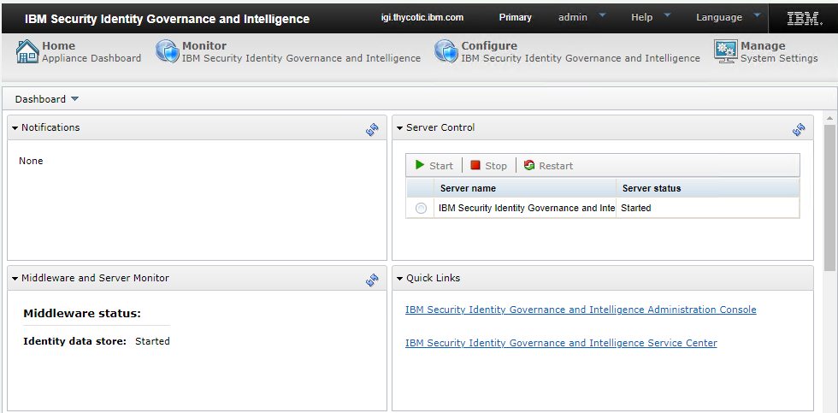This screenshot has width=838, height=413.
Task: Click the Identity data store Started value
Action: (x=152, y=341)
